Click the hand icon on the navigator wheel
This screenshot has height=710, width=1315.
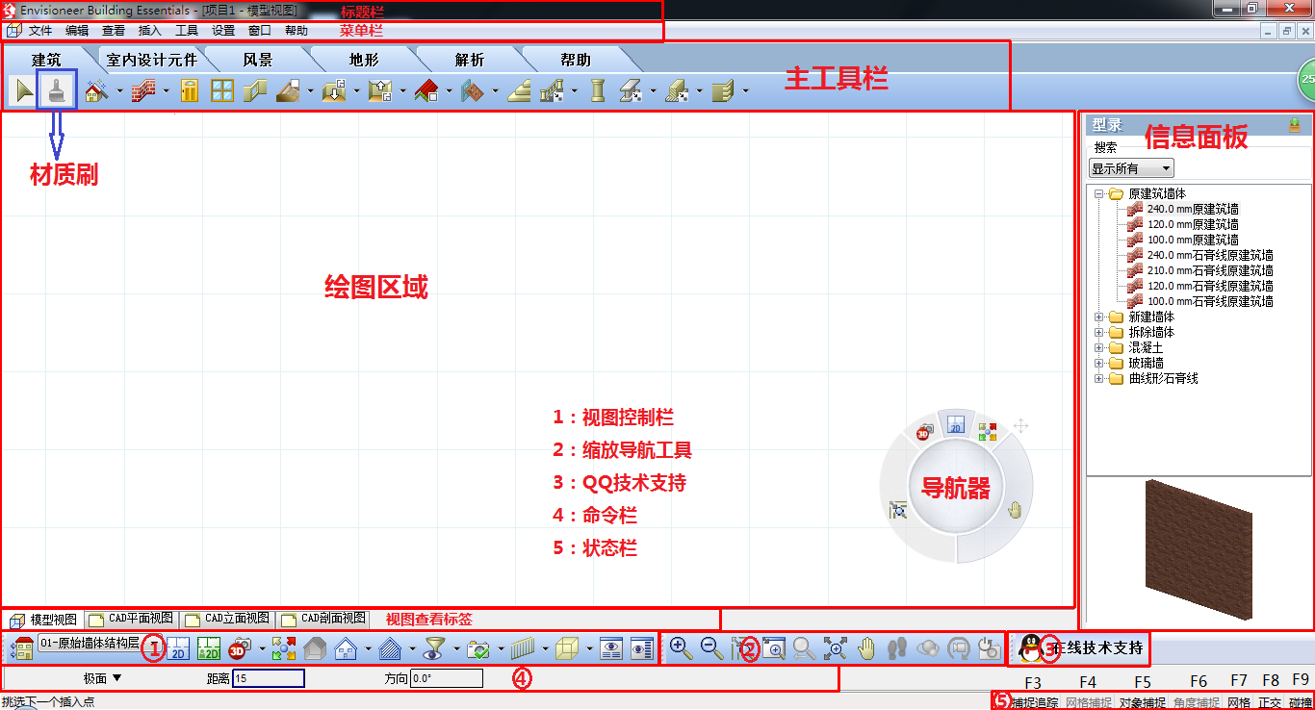[x=1015, y=511]
